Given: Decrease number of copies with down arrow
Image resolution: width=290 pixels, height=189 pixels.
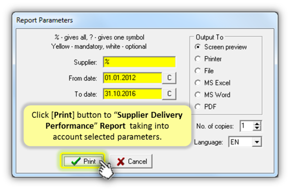Looking at the screenshot, I should coord(257,128).
